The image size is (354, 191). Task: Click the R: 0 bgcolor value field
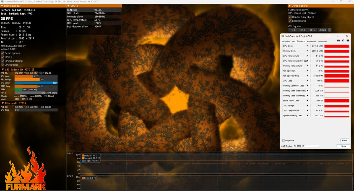tap(293, 30)
